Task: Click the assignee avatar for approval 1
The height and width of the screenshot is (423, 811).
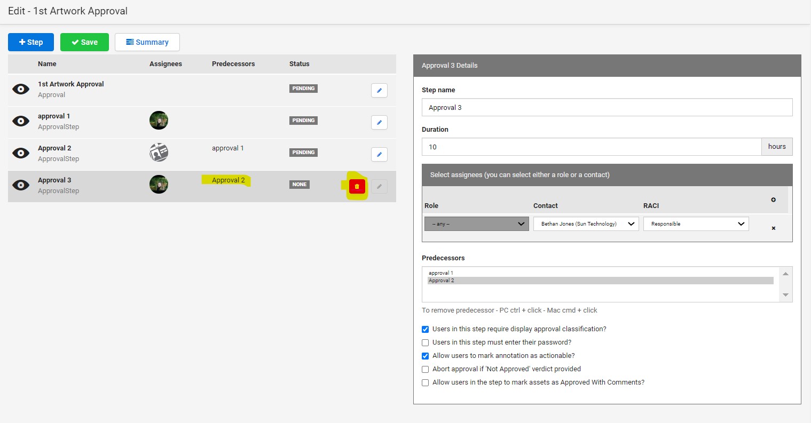Action: click(159, 121)
